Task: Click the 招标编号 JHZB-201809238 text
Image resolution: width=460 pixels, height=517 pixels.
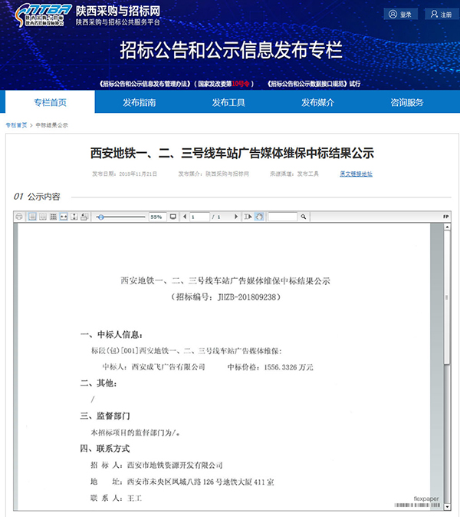Action: coord(225,297)
